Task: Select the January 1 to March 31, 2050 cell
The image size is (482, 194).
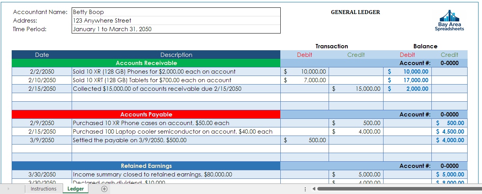Action: pos(176,29)
